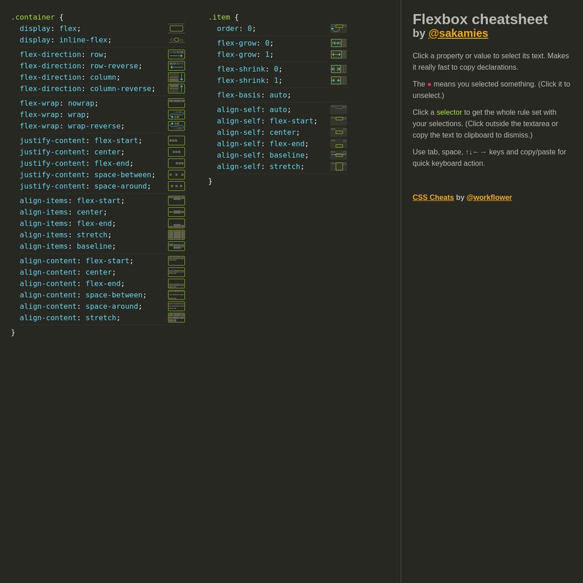The image size is (583, 583).
Task: Select 'flex-end' value of align-self
Action: point(287,144)
